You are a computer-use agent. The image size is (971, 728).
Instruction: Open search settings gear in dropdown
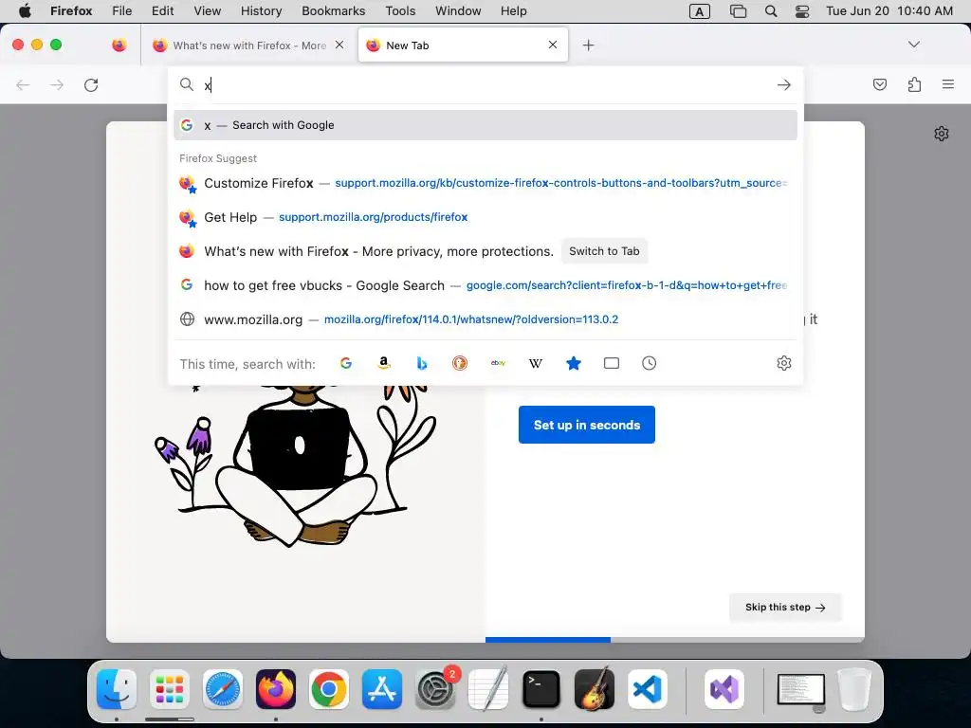pyautogui.click(x=784, y=363)
